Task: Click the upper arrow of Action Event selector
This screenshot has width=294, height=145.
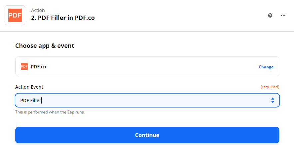Action: point(273,99)
